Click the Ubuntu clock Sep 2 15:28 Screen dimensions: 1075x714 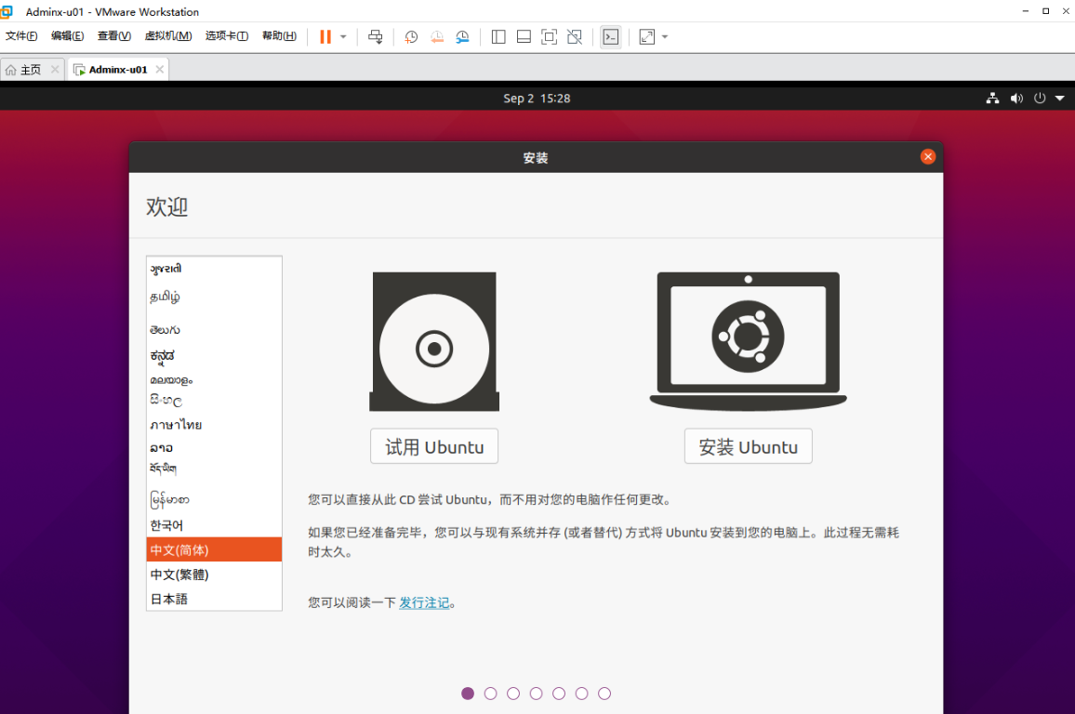tap(537, 98)
